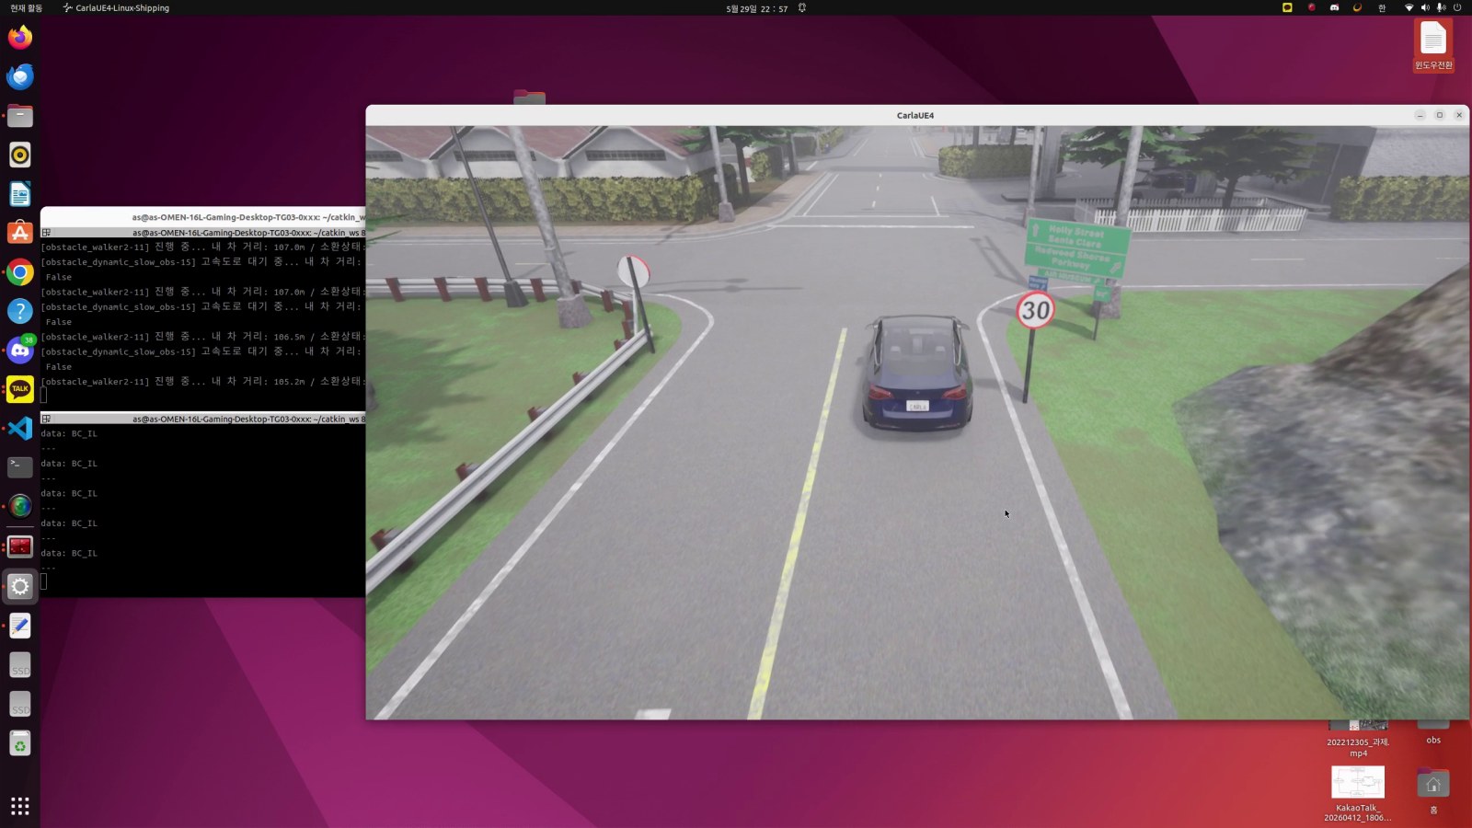Screen dimensions: 1472x828
Task: Open the colorful lens app in the dock
Action: (20, 507)
